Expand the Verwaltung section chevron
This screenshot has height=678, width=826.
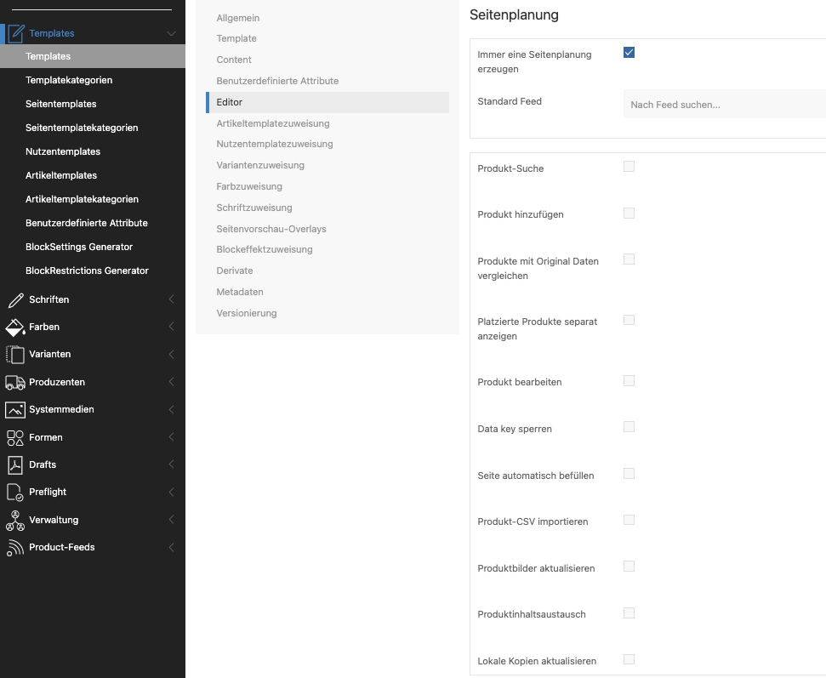tap(172, 520)
